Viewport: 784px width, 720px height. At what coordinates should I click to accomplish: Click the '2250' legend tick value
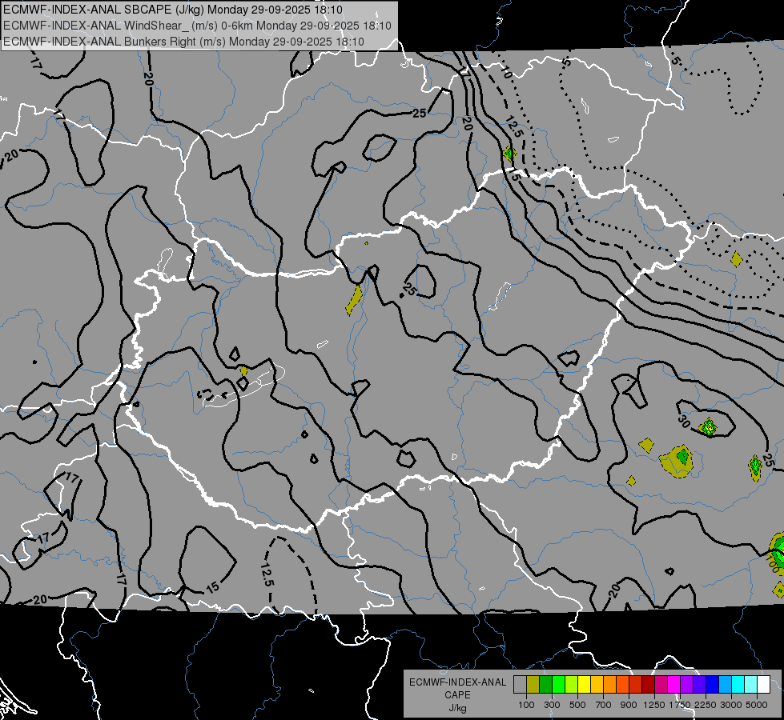[x=706, y=705]
